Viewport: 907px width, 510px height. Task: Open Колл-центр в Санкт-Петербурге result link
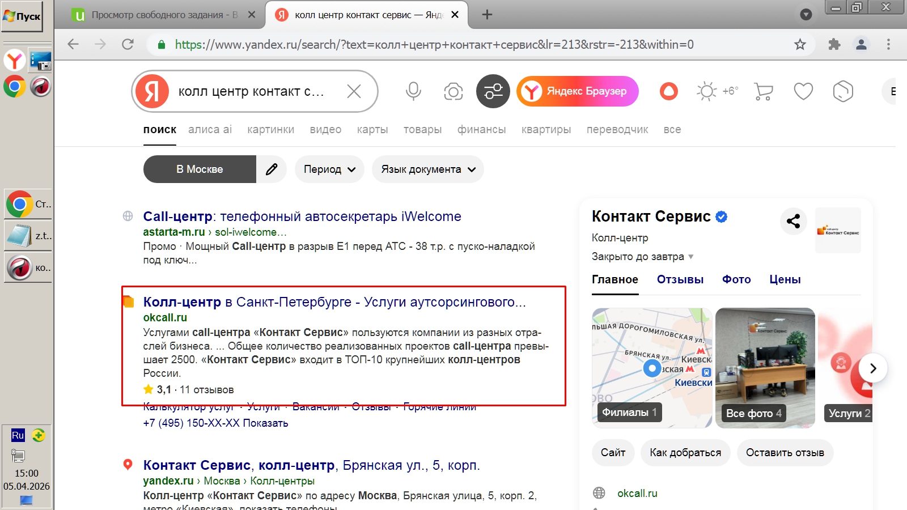tap(334, 302)
